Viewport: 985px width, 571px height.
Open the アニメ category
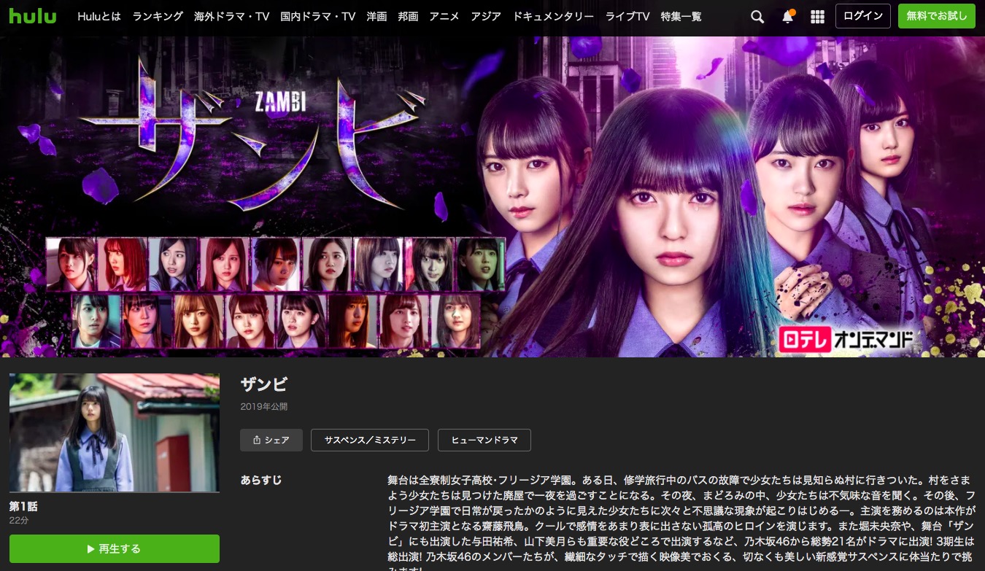click(x=444, y=16)
